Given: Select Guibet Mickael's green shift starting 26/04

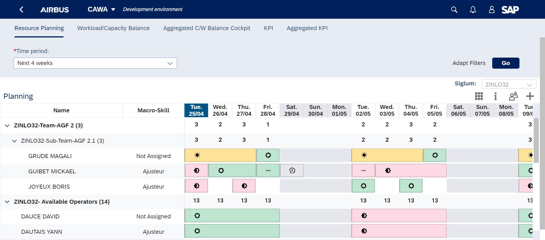Looking at the screenshot, I should pos(232,170).
